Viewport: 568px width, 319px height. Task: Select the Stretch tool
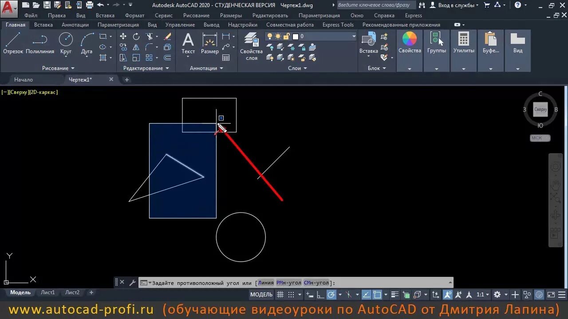click(x=123, y=58)
